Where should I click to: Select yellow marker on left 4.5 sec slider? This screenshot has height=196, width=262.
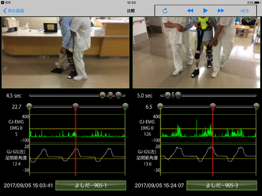point(103,96)
